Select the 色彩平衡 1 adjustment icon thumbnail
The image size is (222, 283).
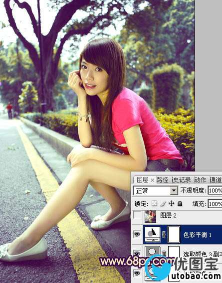(153, 234)
